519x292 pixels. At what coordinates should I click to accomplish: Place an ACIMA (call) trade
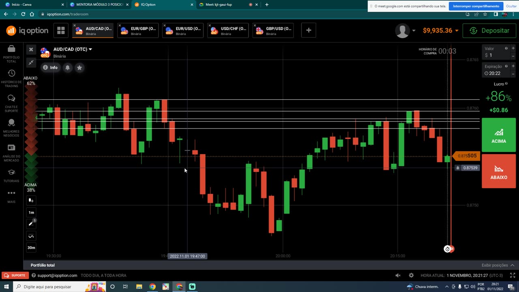coord(499,134)
